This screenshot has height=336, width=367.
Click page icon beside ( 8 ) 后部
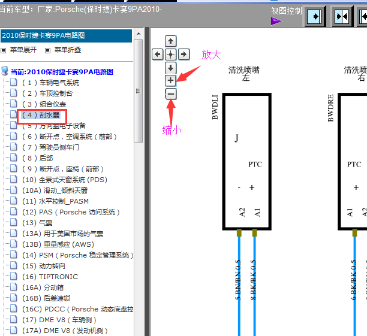coord(14,157)
